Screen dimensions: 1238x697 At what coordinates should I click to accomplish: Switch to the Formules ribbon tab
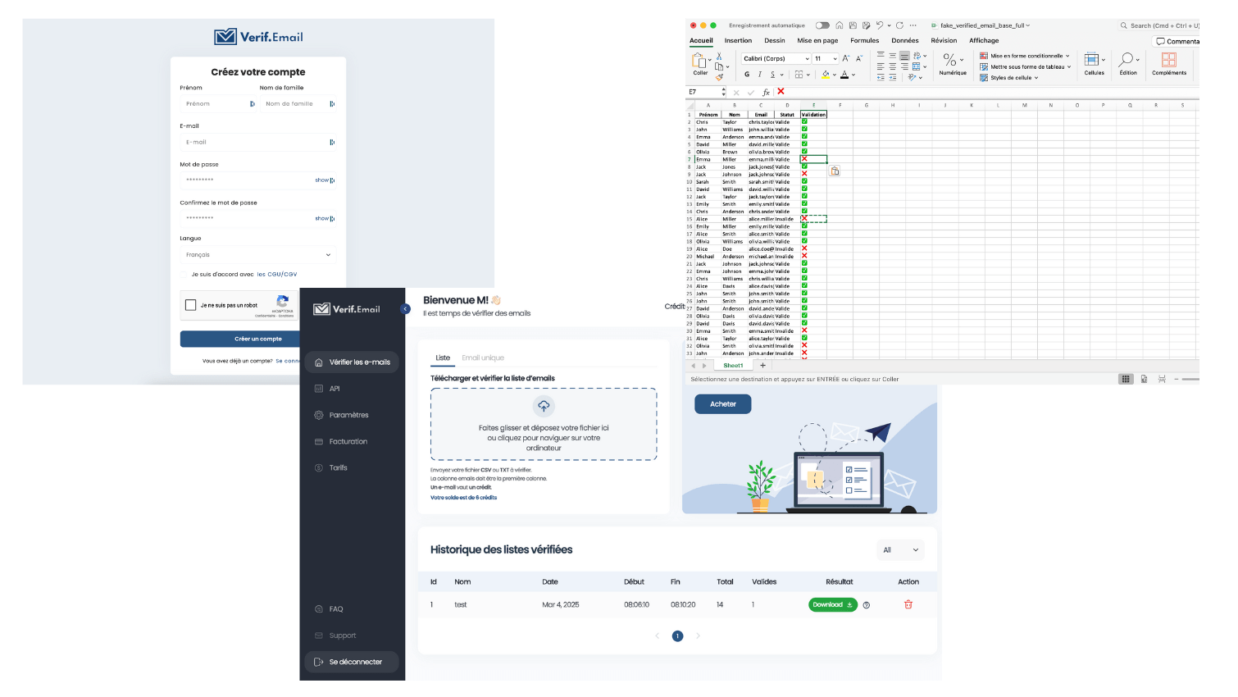(x=864, y=40)
